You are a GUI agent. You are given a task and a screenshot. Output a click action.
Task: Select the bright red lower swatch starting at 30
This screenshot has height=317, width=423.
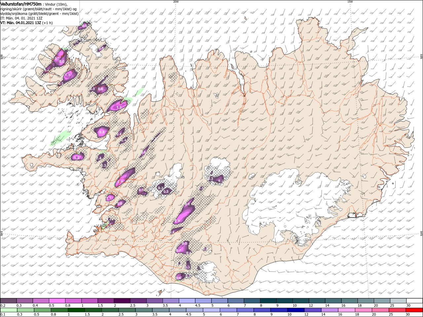pos(414,310)
